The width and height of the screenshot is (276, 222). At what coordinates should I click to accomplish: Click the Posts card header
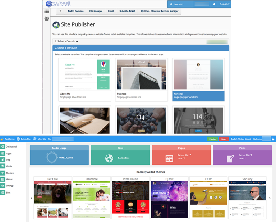click(x=242, y=148)
